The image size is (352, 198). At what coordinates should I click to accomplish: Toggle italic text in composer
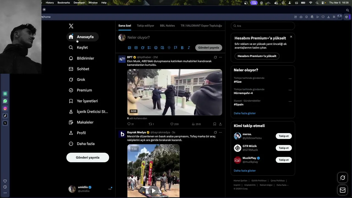point(189,48)
